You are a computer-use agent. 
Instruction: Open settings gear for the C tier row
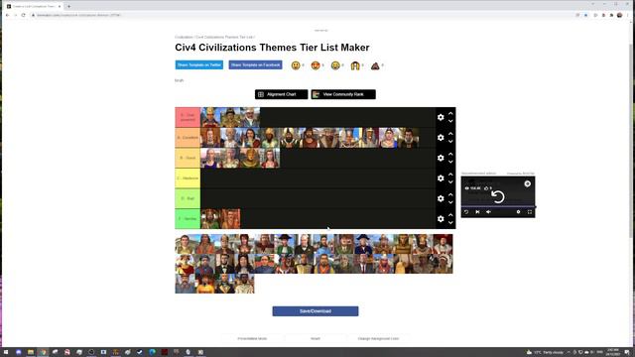441,178
